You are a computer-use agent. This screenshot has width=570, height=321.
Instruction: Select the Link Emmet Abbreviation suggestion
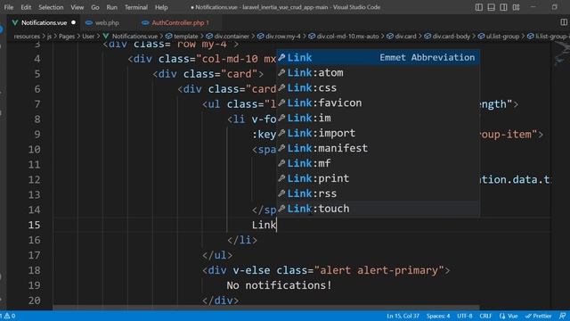coord(378,57)
